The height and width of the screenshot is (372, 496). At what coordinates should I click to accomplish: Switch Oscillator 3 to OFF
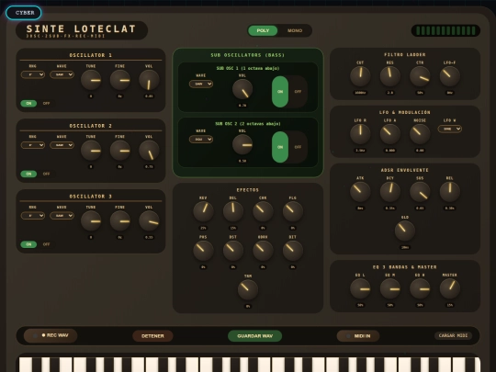[46, 244]
